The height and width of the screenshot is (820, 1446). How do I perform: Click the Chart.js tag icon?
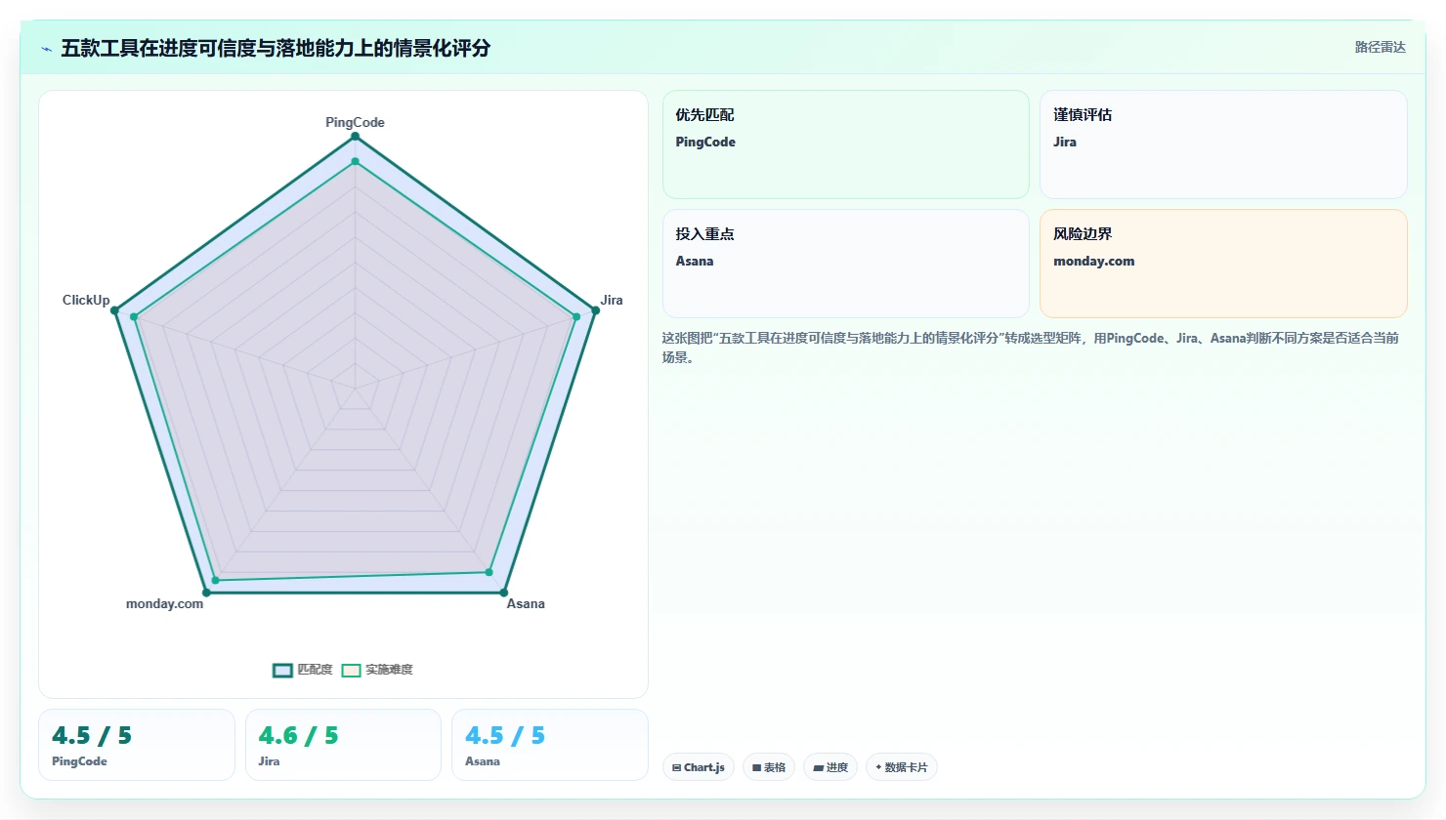[x=676, y=768]
